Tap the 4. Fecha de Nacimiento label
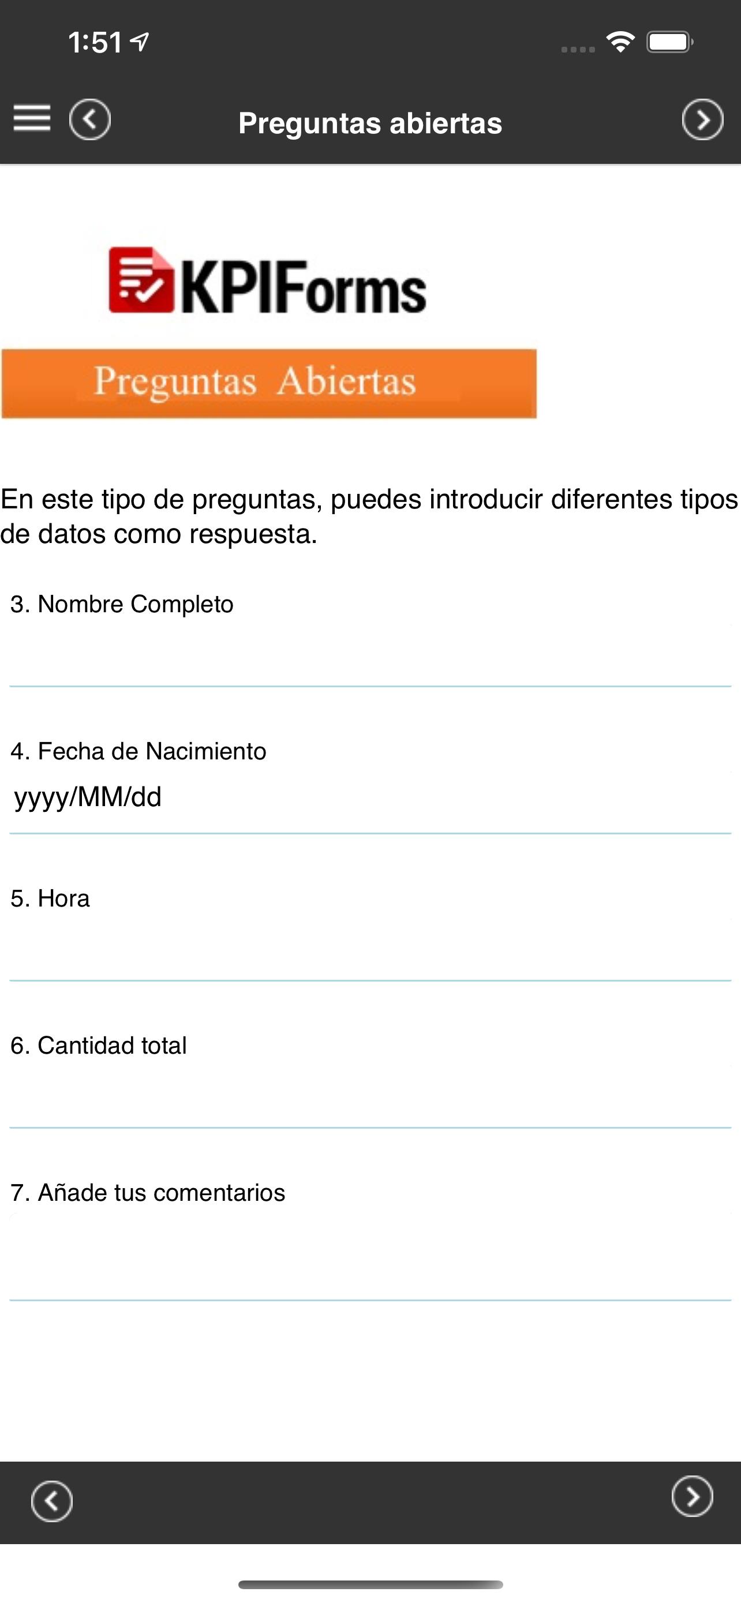This screenshot has width=741, height=1603. point(138,751)
